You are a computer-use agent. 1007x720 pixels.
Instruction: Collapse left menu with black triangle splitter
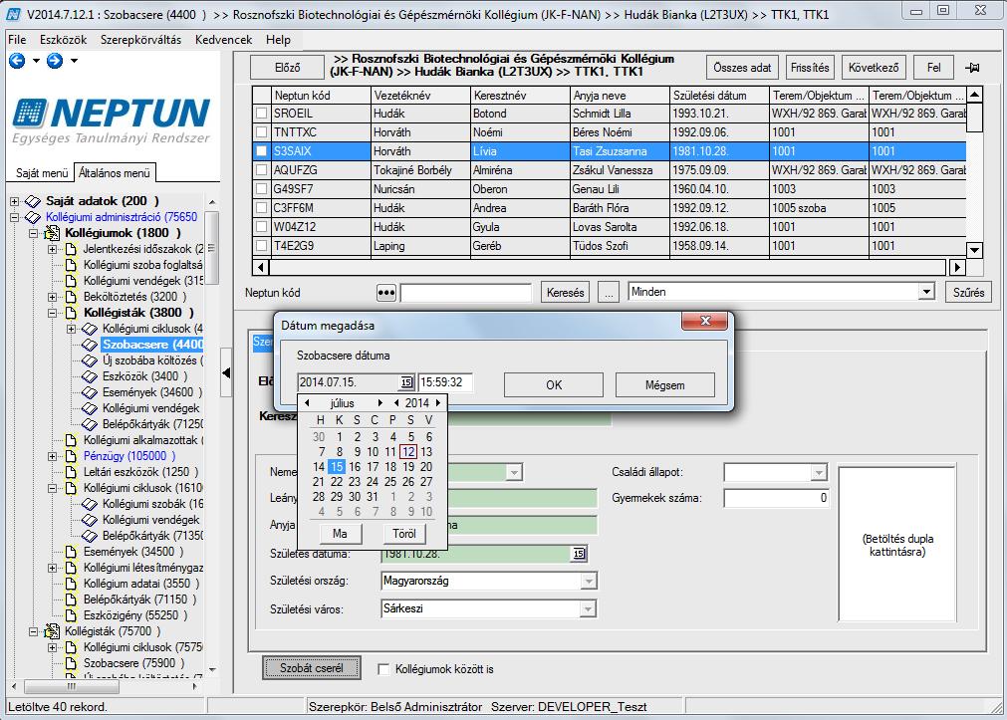point(226,371)
